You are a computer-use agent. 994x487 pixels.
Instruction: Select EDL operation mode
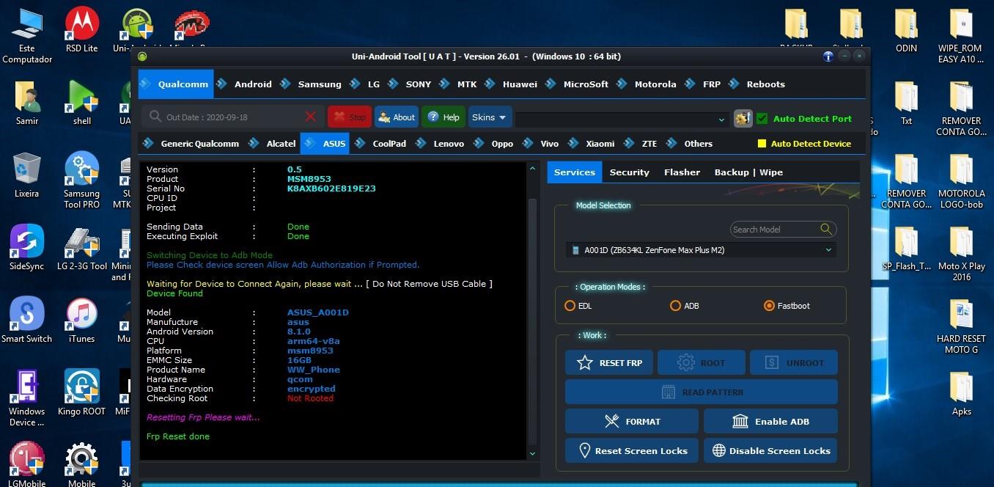coord(570,306)
